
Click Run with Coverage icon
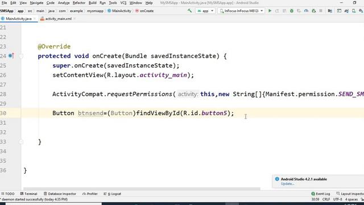299,11
